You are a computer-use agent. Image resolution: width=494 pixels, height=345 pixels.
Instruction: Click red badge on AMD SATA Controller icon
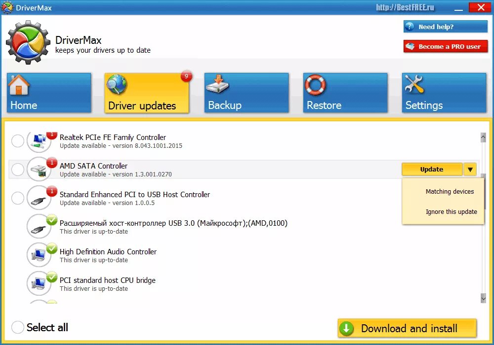(x=52, y=163)
